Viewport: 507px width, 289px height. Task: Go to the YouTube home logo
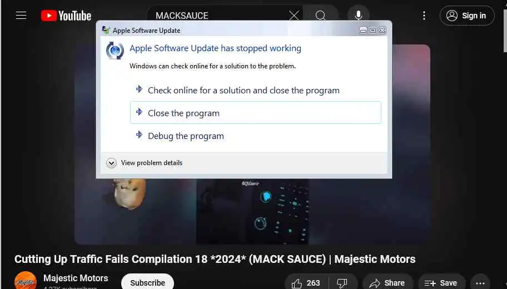tap(66, 16)
